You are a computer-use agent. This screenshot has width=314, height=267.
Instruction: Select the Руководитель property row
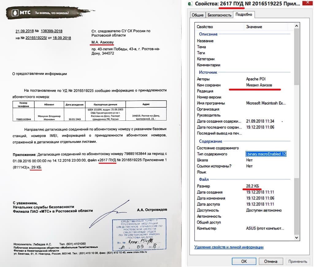click(x=243, y=115)
